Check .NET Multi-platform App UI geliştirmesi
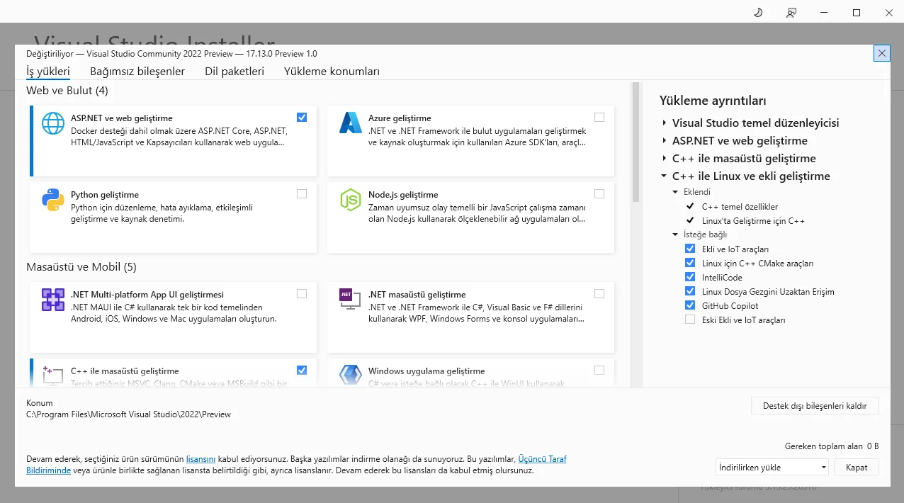The image size is (904, 503). pyautogui.click(x=302, y=294)
